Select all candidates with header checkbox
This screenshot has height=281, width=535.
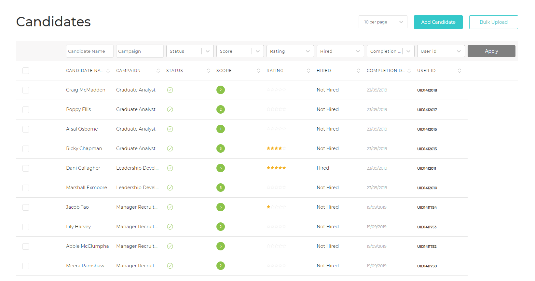(26, 71)
